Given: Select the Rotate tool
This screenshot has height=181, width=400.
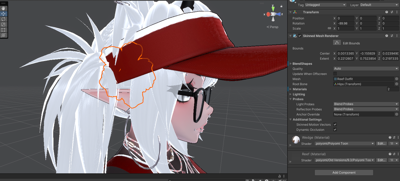Looking at the screenshot, I should coord(4,19).
